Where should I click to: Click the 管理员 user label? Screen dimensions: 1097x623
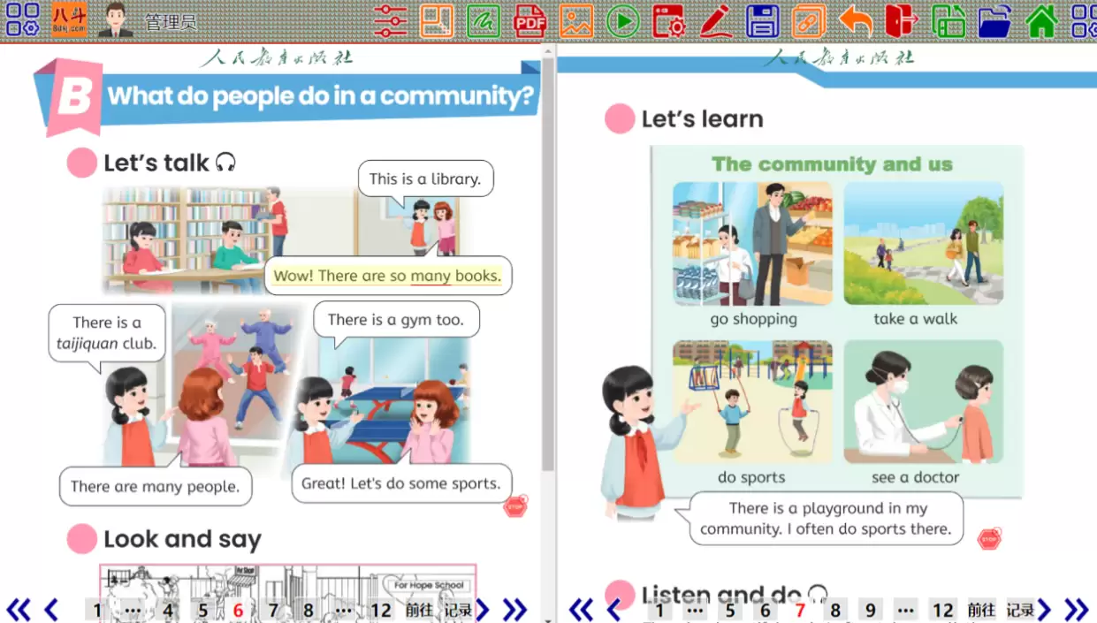point(171,22)
